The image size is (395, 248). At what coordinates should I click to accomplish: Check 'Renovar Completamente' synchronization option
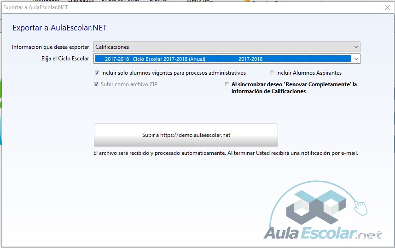click(227, 85)
